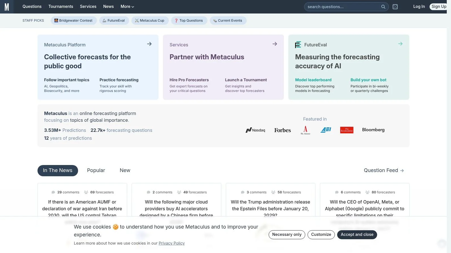Expand the More menu dropdown
The width and height of the screenshot is (451, 253).
click(x=127, y=6)
